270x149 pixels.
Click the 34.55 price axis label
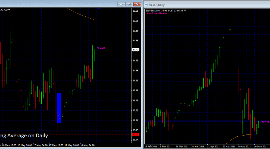[135, 61]
